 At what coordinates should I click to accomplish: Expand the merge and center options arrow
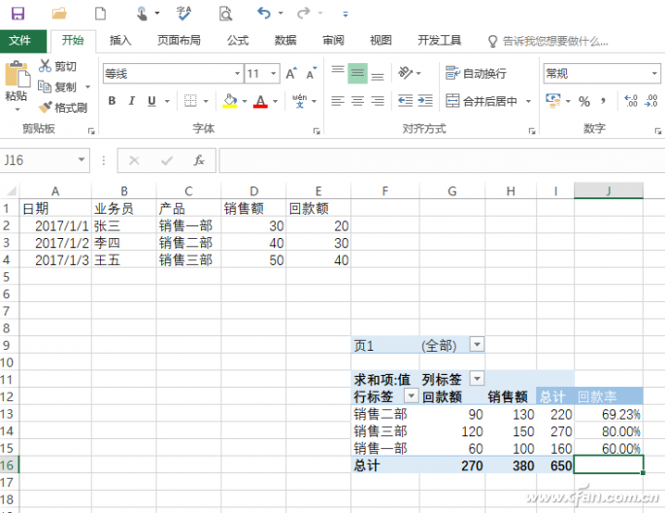[x=528, y=101]
